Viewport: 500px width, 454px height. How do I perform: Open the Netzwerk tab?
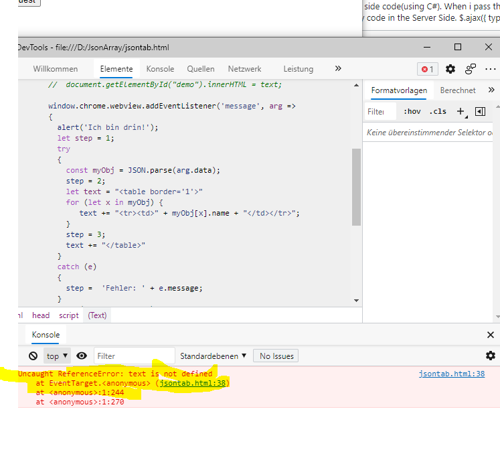[244, 69]
